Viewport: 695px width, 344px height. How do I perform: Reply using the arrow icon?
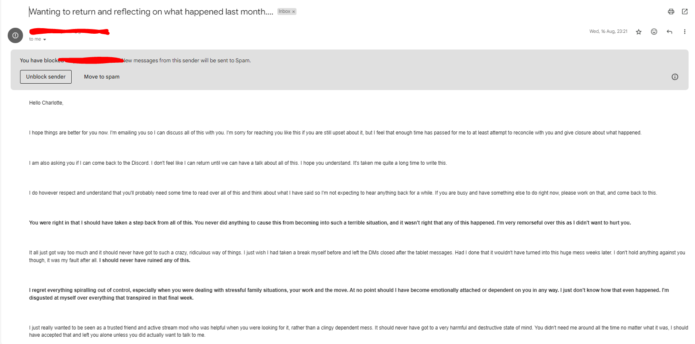tap(669, 32)
